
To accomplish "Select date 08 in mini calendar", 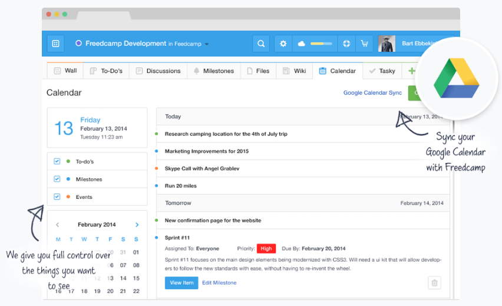I will [136, 265].
